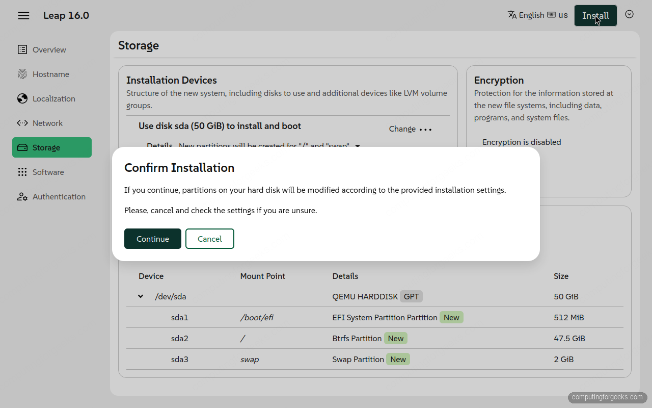Click the us keyboard layout label

point(563,15)
